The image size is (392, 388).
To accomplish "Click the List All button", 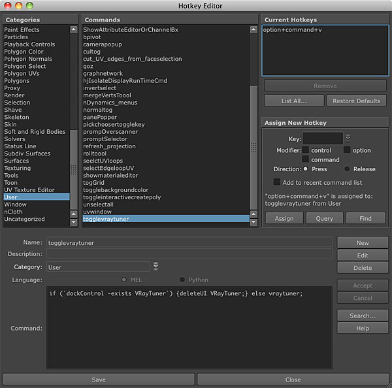I will [294, 101].
